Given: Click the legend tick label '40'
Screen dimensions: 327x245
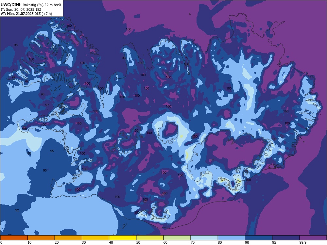Looking at the screenshot, I should tap(111, 242).
